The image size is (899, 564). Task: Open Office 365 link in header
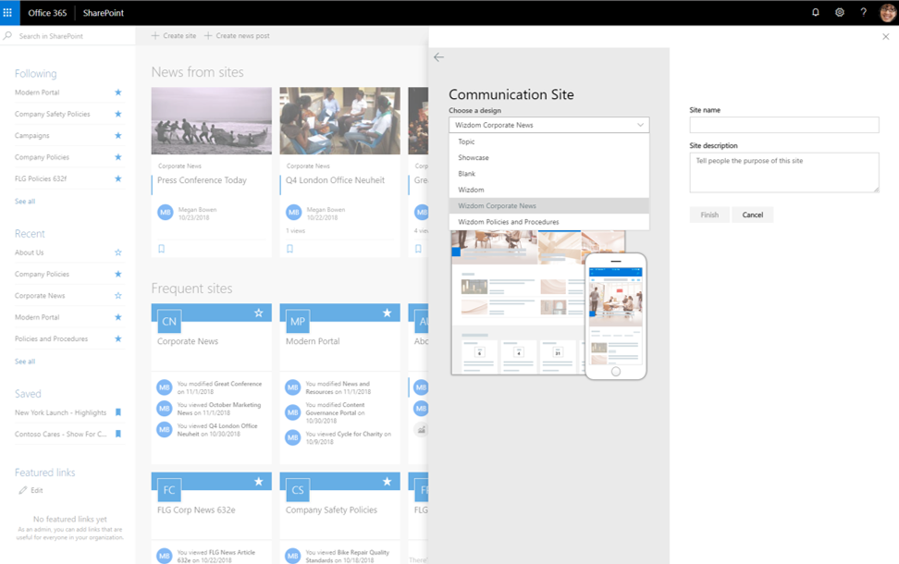(x=47, y=13)
